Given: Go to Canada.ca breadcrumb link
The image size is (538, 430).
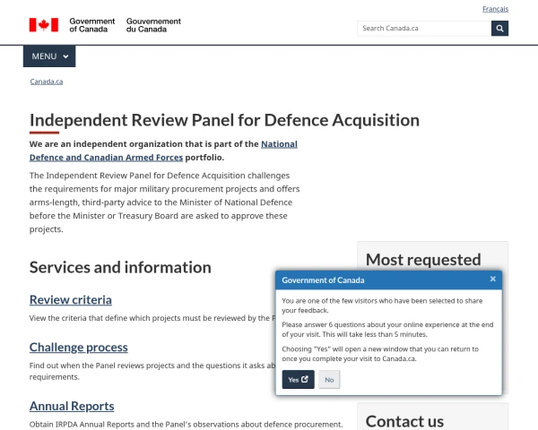Looking at the screenshot, I should point(46,82).
